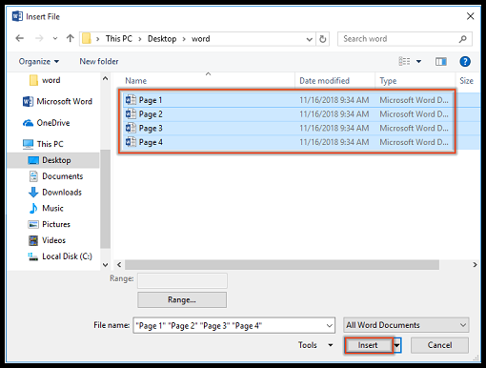Click word in the address path
Screen dimensions: 486x368
(201, 39)
